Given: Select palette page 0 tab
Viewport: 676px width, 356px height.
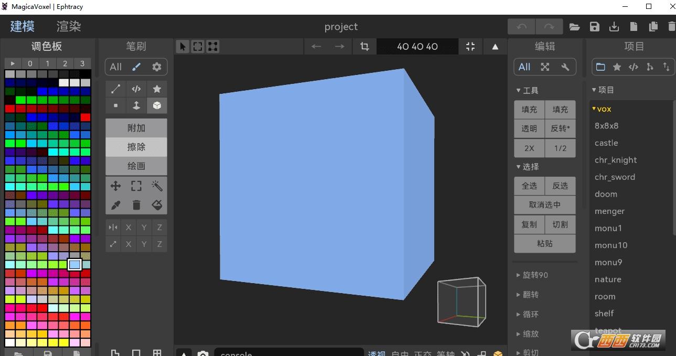Looking at the screenshot, I should point(30,63).
